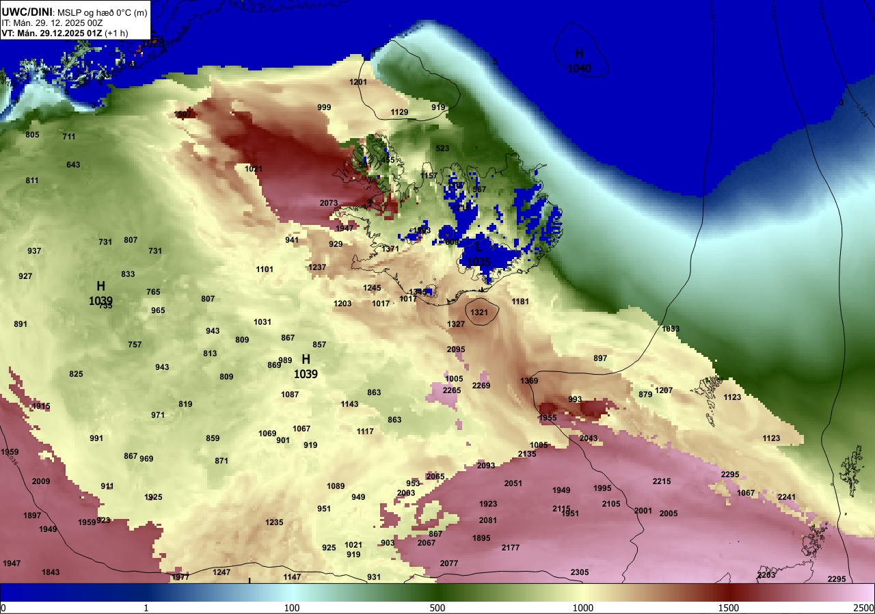Click the 941 height value
875x614 pixels.
click(x=292, y=240)
